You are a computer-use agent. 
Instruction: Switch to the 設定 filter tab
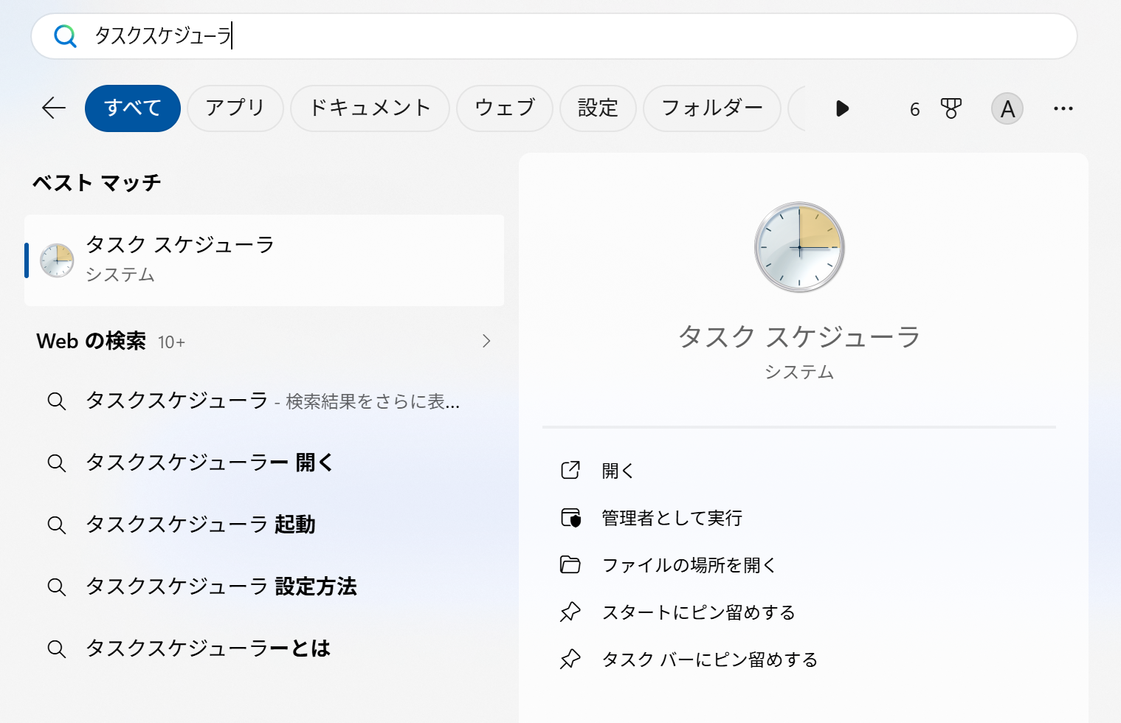[x=598, y=108]
